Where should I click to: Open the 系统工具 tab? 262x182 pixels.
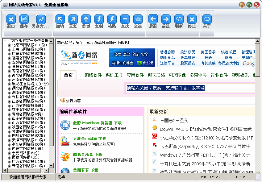pyautogui.click(x=114, y=75)
